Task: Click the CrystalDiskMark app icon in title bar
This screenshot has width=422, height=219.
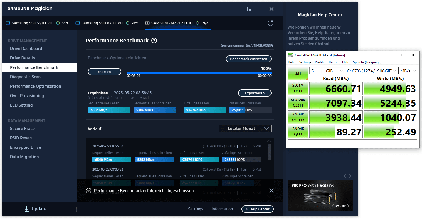Action: (290, 55)
